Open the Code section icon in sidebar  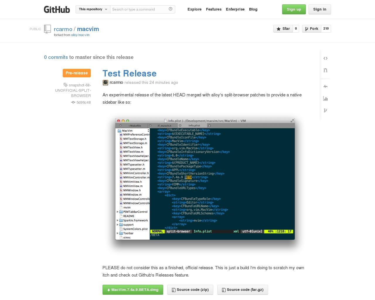point(325,58)
